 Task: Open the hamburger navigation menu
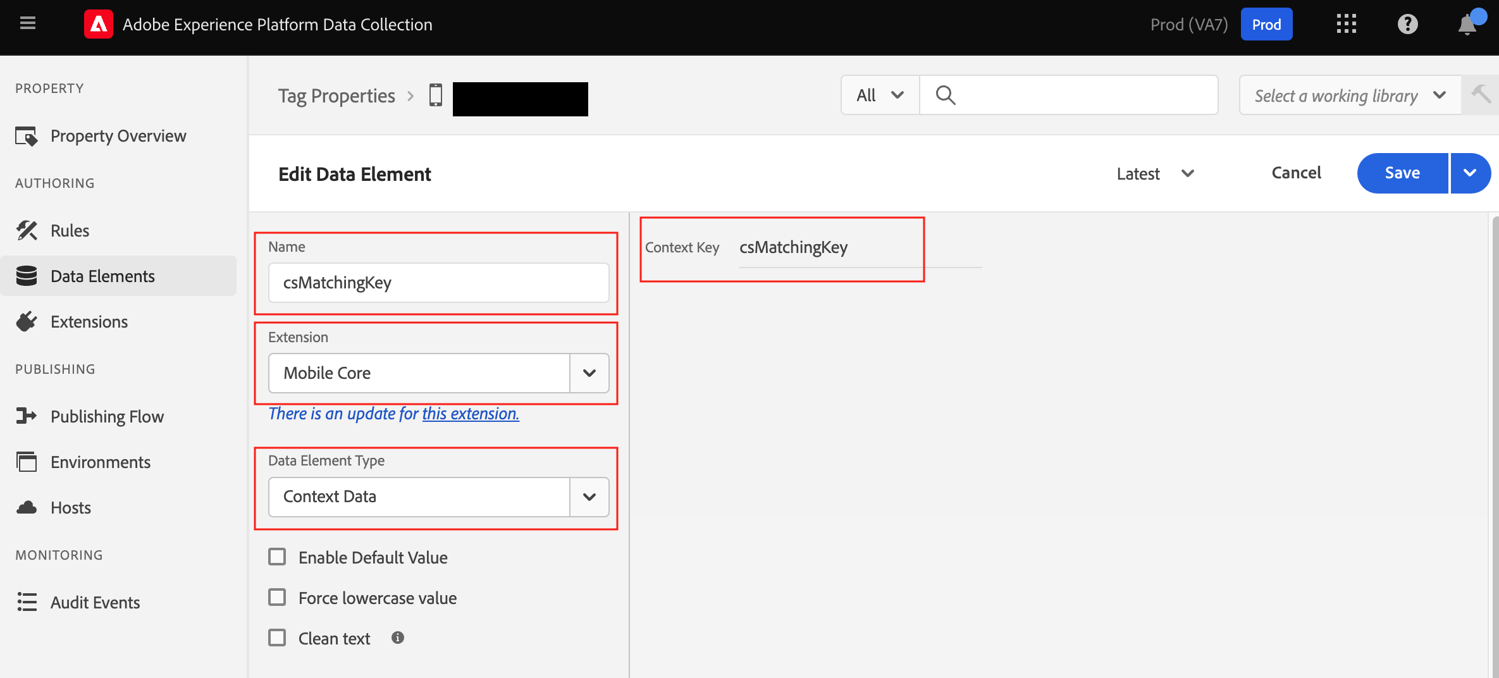click(x=28, y=24)
